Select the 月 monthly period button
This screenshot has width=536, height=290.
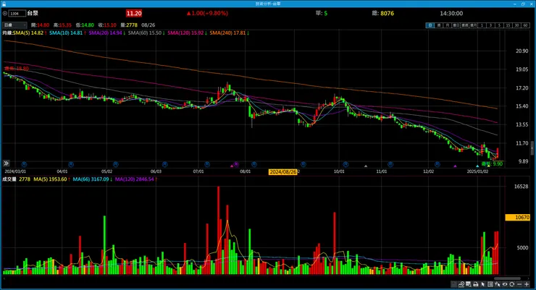pos(448,25)
